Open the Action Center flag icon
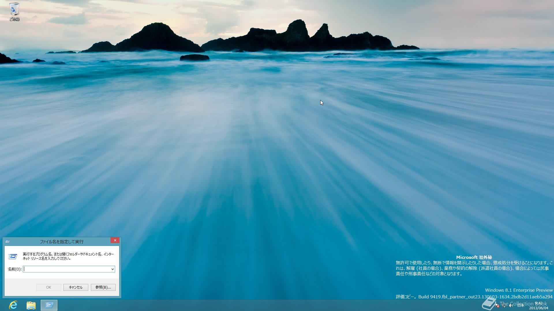The width and height of the screenshot is (554, 311). (497, 306)
